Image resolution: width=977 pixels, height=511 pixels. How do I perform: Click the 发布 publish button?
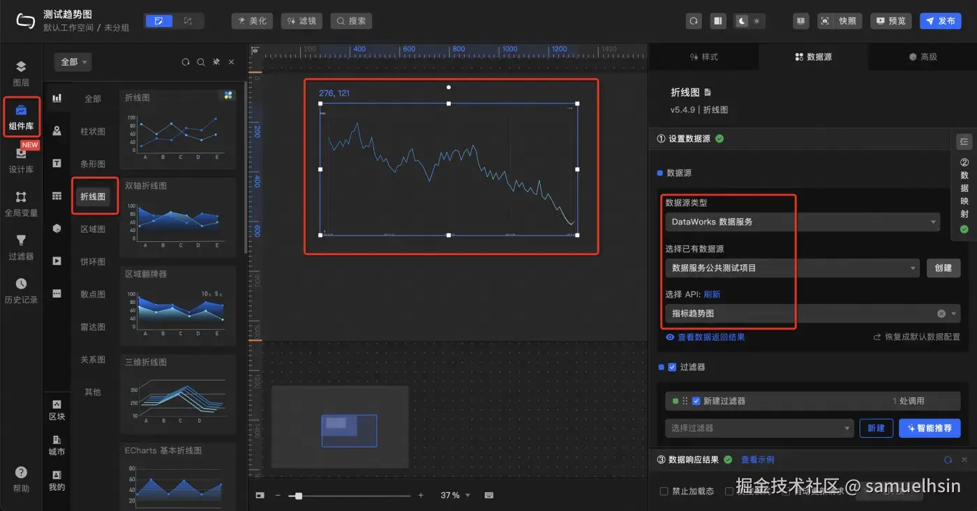coord(940,21)
